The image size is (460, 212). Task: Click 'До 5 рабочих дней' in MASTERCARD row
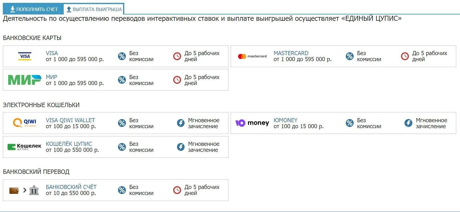430,56
